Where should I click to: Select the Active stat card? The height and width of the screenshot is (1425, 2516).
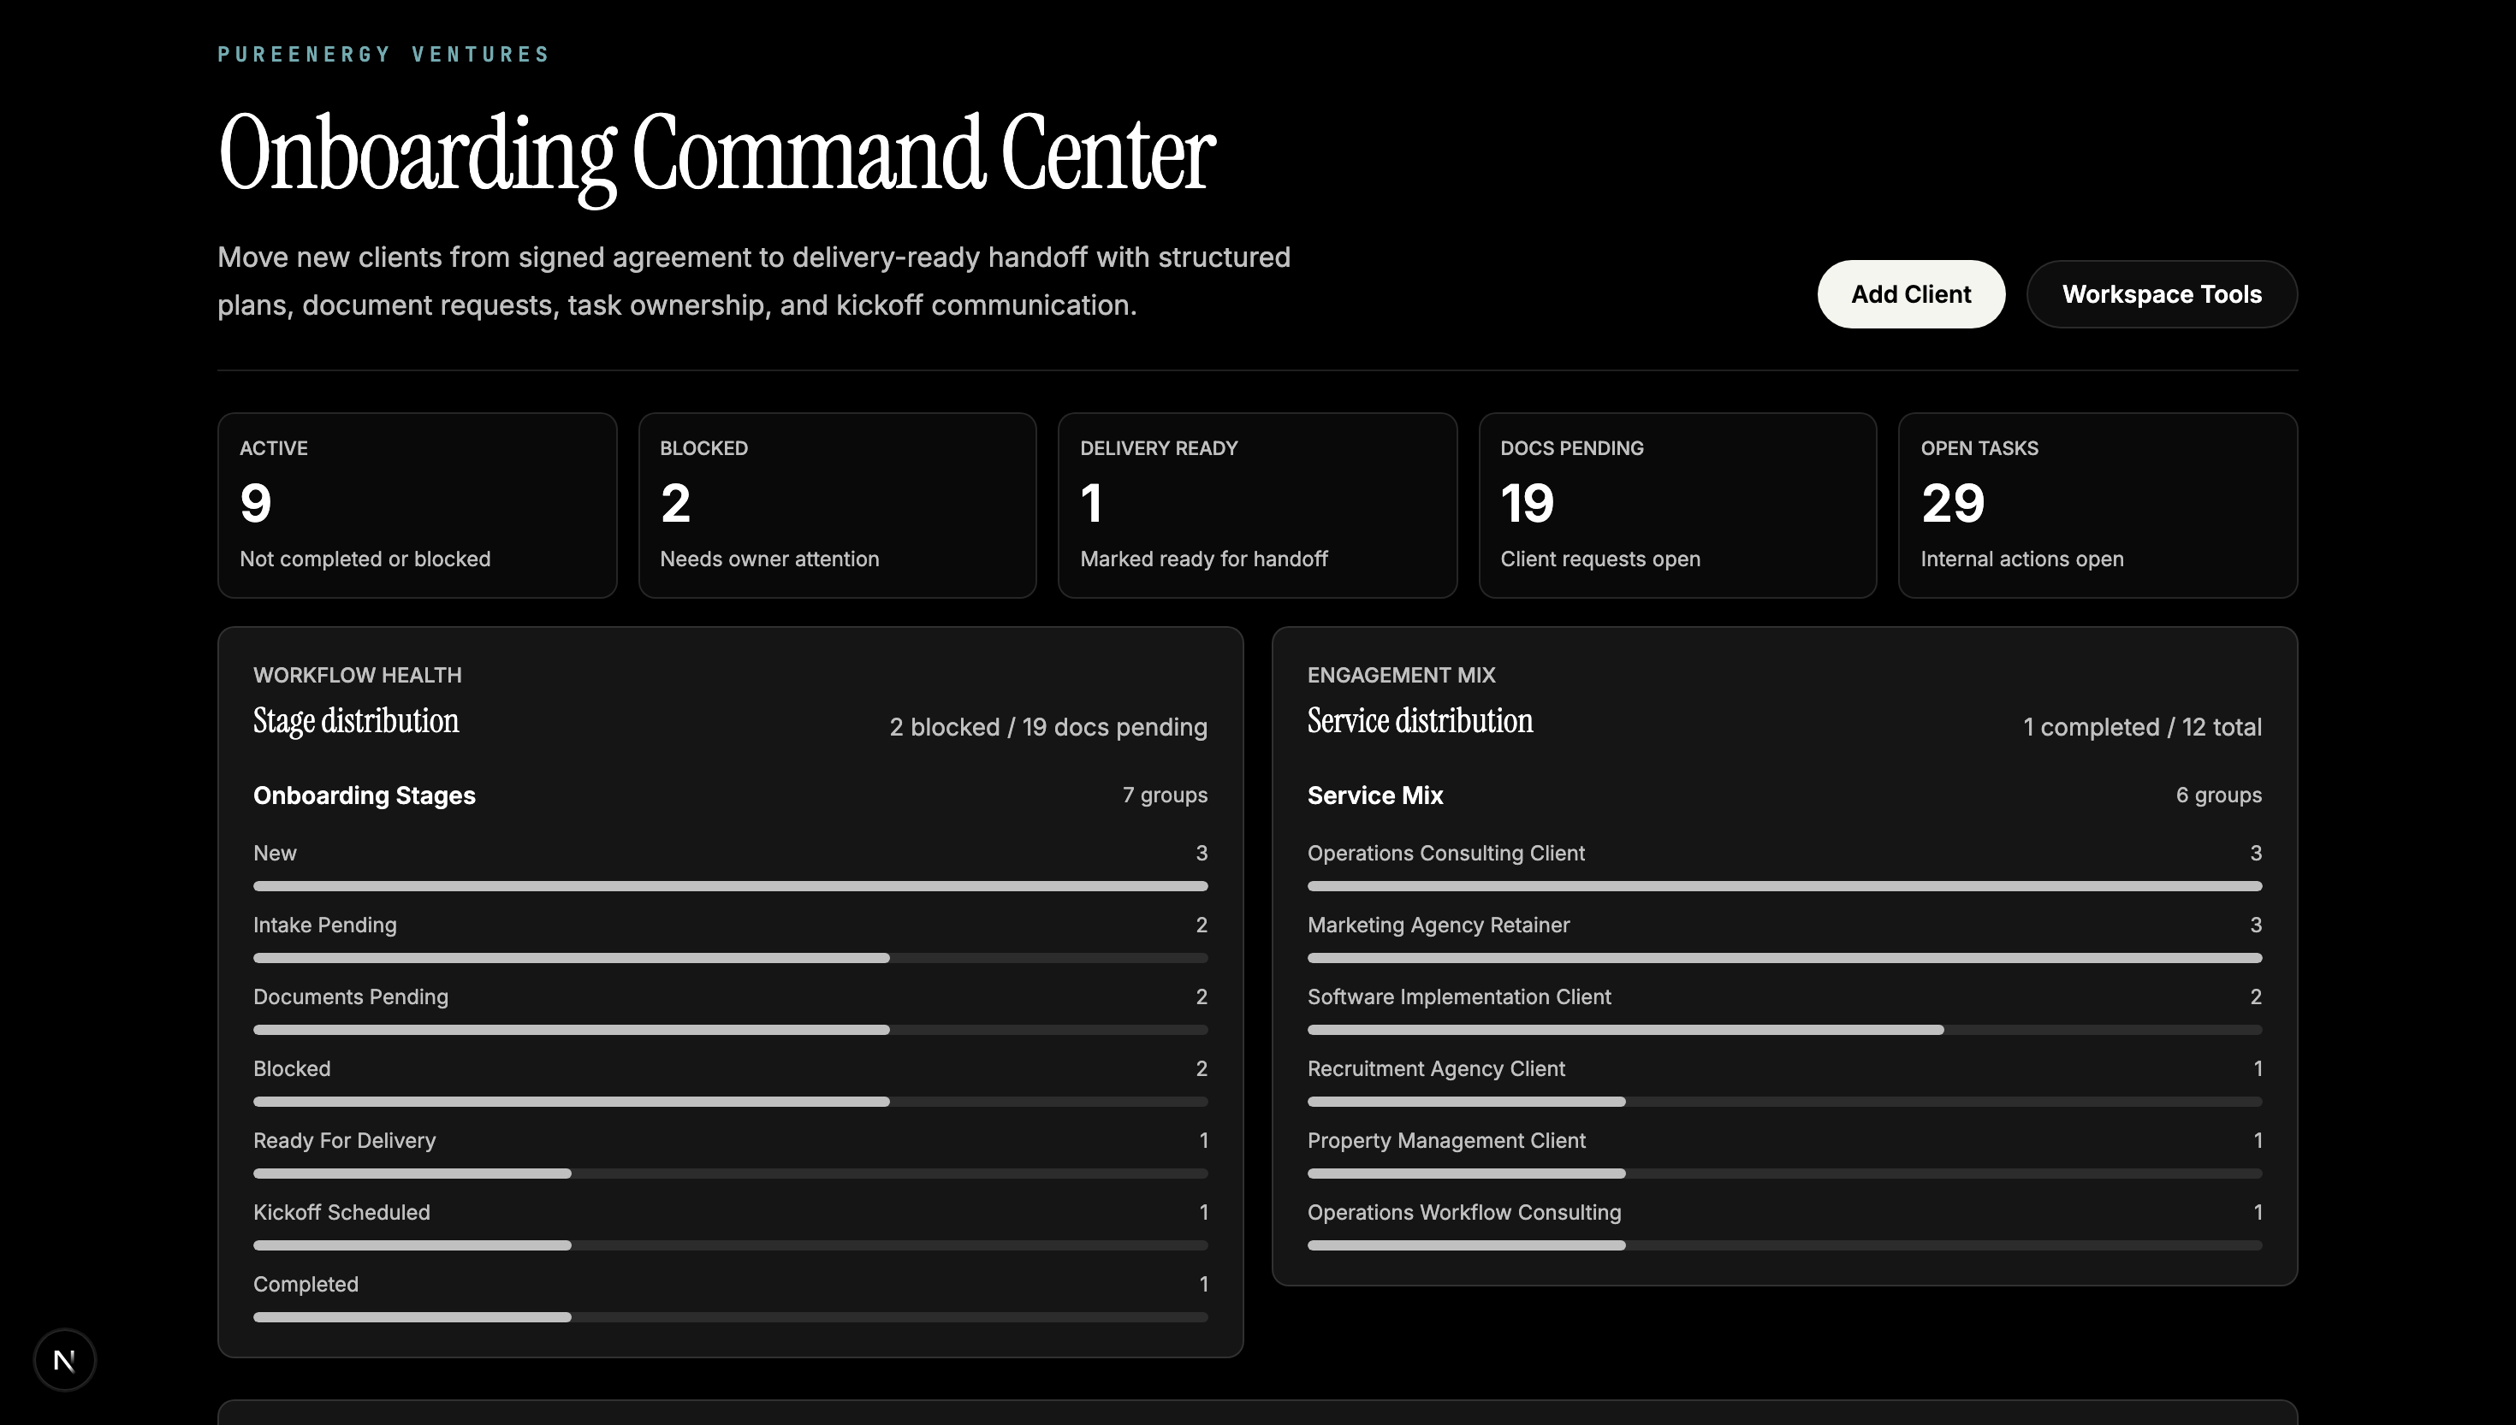417,505
